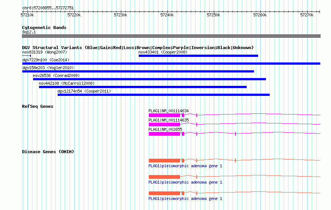
Task: Click the magenta exon block of NM_001114634
Action: click(x=164, y=115)
